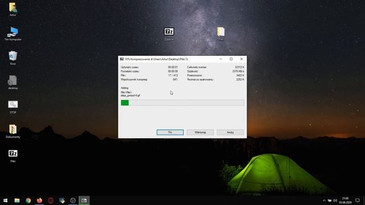Open the Windows Start menu
Viewport: 365px width, 205px height.
click(5, 200)
